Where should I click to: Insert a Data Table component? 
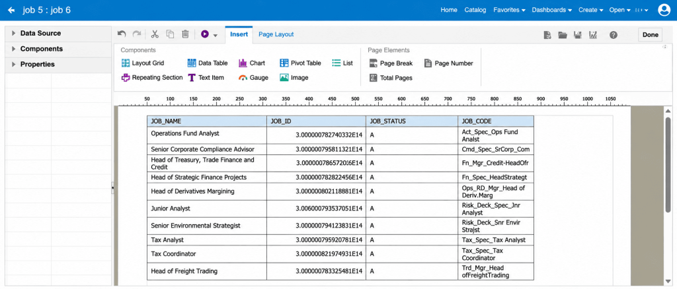[207, 63]
